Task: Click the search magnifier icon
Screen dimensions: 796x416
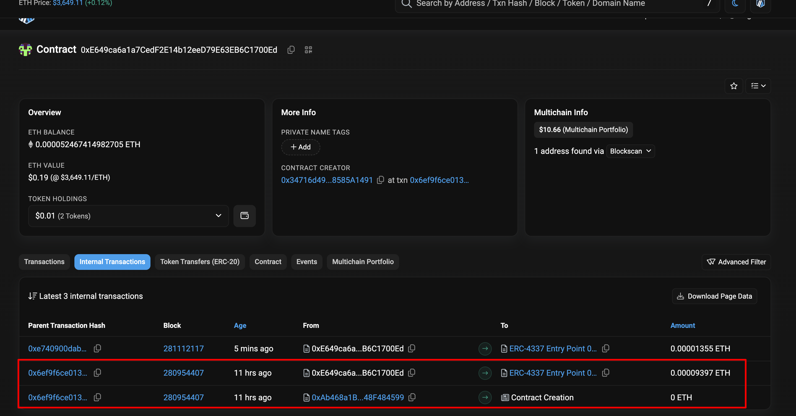Action: [406, 4]
